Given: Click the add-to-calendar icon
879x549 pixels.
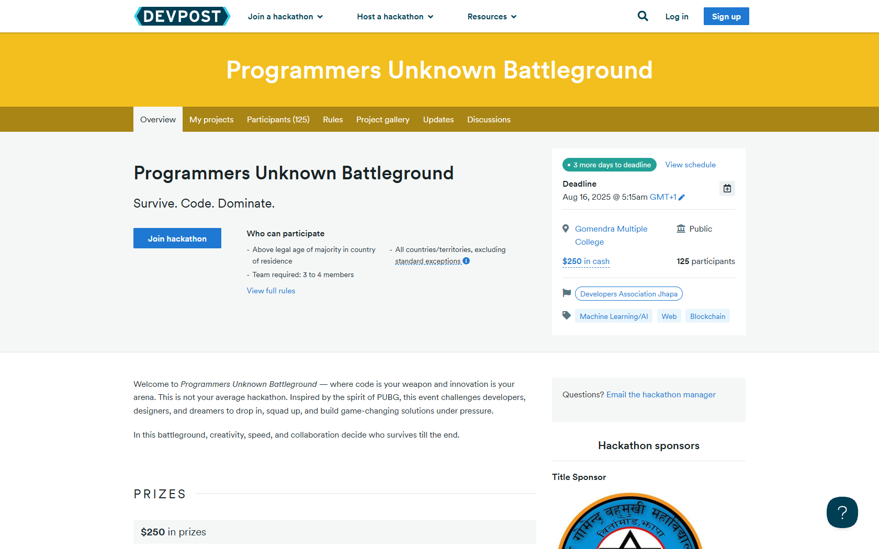Looking at the screenshot, I should point(727,188).
